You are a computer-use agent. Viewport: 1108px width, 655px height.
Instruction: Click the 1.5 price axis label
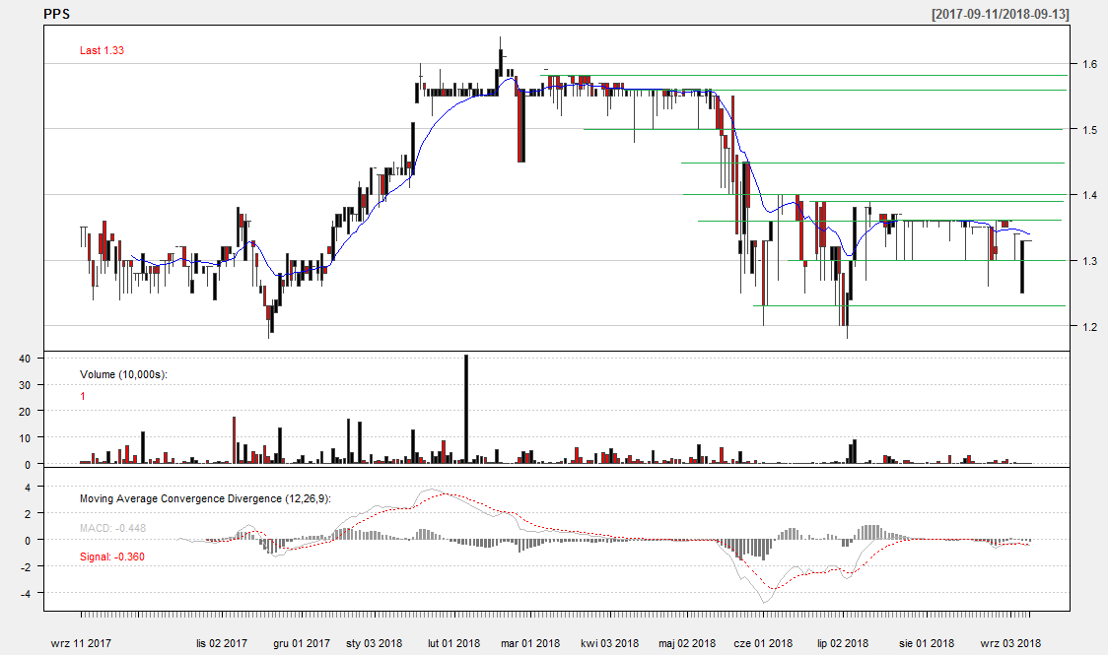point(1089,130)
